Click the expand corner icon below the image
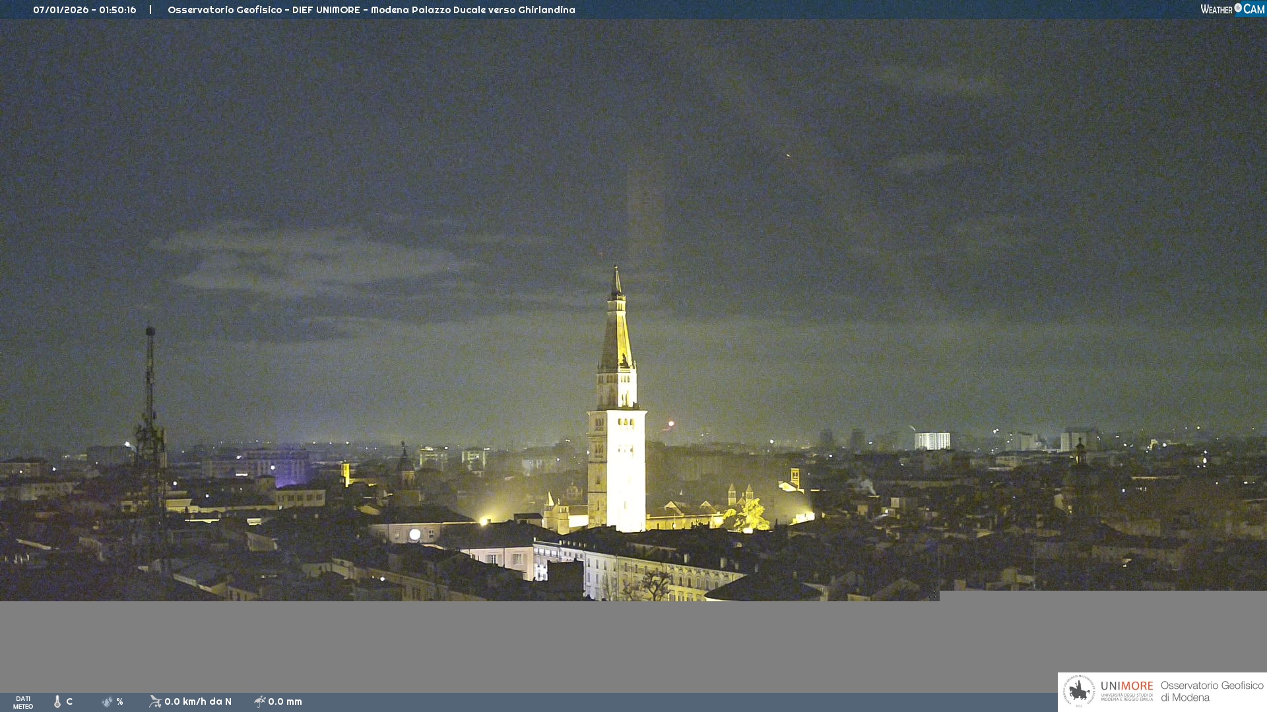The image size is (1267, 712). click(x=933, y=595)
